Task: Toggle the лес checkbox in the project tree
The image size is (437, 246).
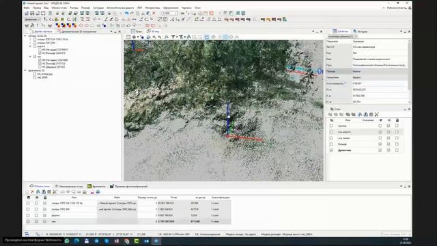Action: [35, 57]
